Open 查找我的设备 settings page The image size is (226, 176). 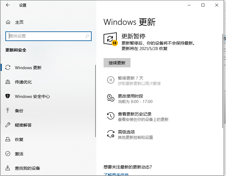pyautogui.click(x=28, y=168)
